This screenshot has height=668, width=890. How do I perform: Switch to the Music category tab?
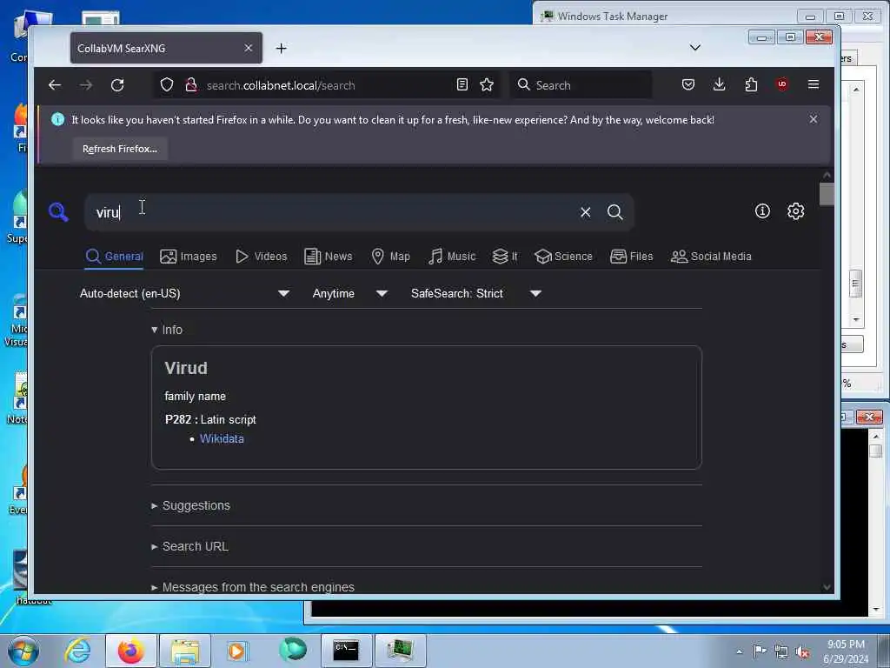pyautogui.click(x=452, y=257)
